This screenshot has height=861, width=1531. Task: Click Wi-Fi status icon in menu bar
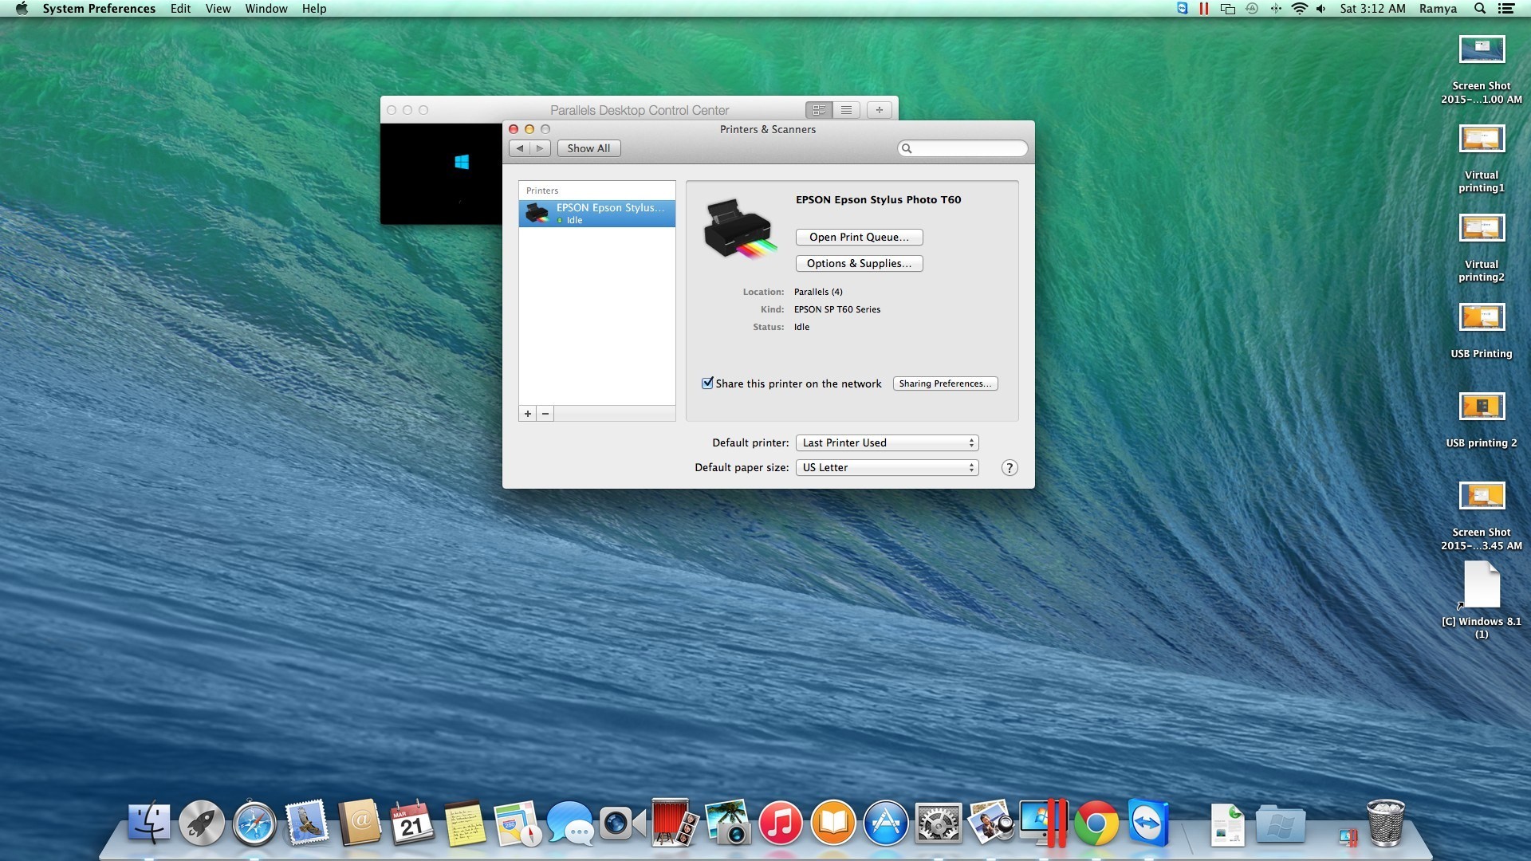click(x=1299, y=9)
